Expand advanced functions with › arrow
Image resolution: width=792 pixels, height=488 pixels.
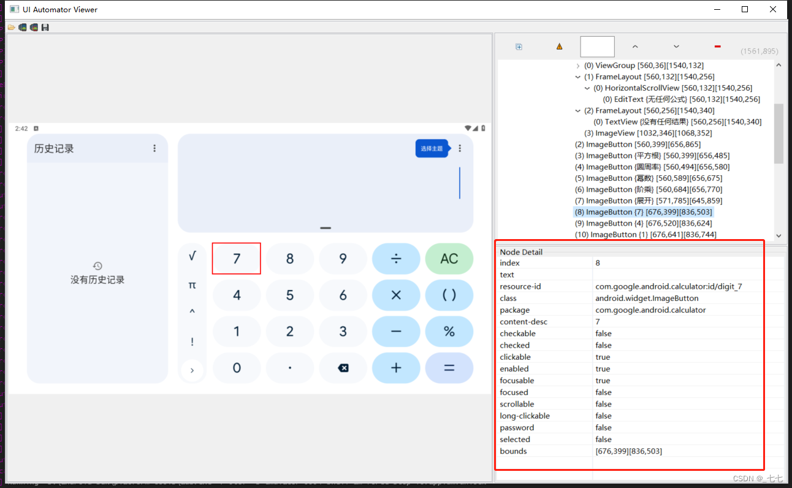192,370
